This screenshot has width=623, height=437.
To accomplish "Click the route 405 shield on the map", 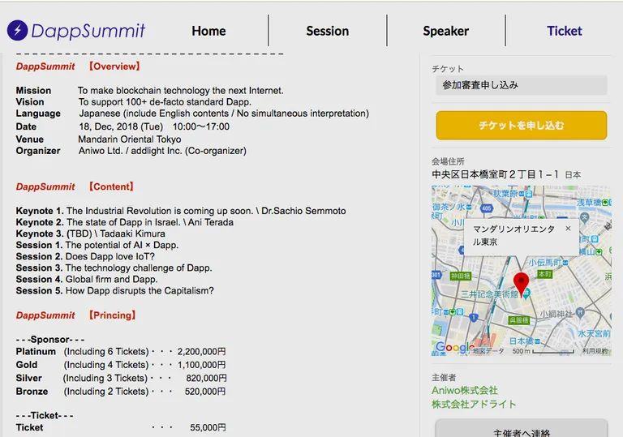I will pos(487,208).
